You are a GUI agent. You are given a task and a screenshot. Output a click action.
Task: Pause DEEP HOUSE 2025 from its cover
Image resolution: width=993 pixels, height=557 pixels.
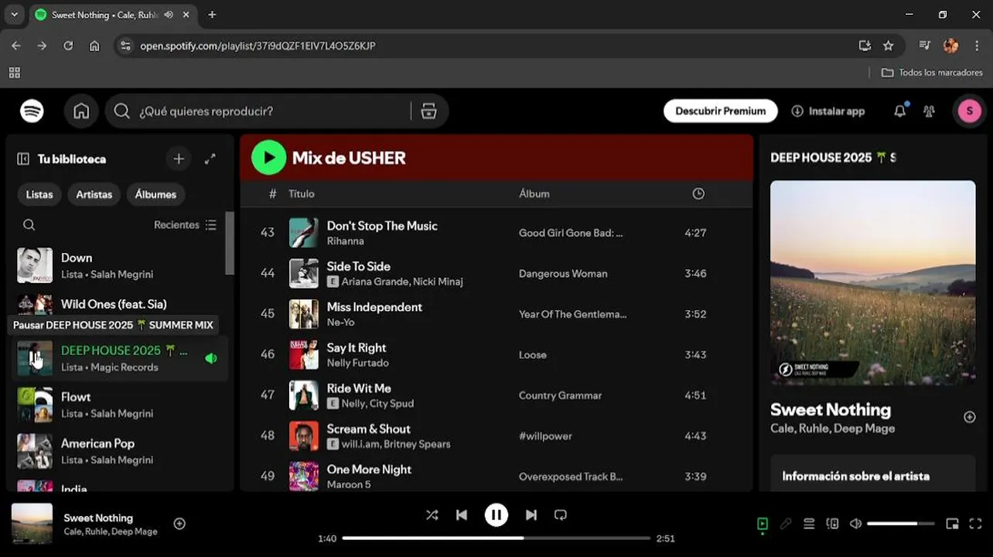point(35,358)
